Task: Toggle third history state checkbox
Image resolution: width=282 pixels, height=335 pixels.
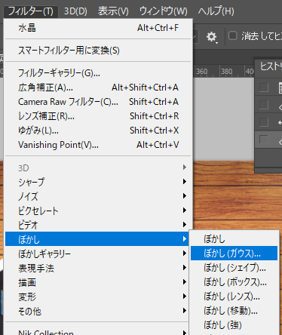Action: (264, 122)
